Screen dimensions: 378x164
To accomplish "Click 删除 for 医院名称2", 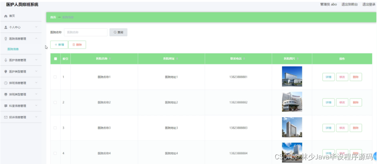I will [356, 102].
